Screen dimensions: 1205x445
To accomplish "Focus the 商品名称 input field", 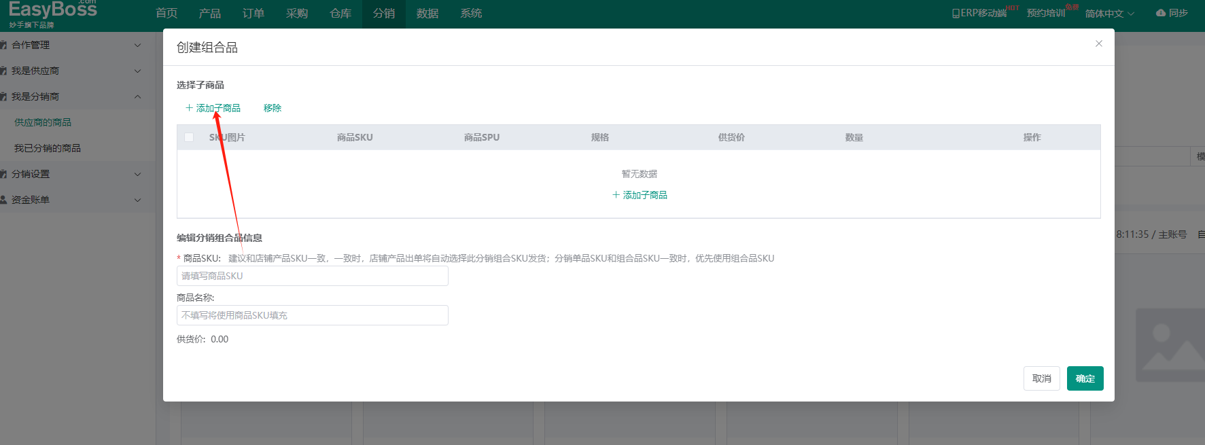I will point(312,315).
